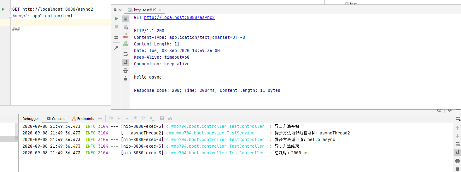Image resolution: width=461 pixels, height=172 pixels.
Task: Open localhost:8080/async2 link in response
Action: [x=179, y=18]
